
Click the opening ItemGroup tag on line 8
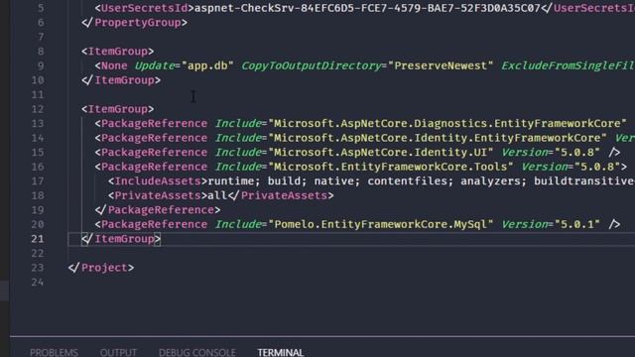click(117, 52)
